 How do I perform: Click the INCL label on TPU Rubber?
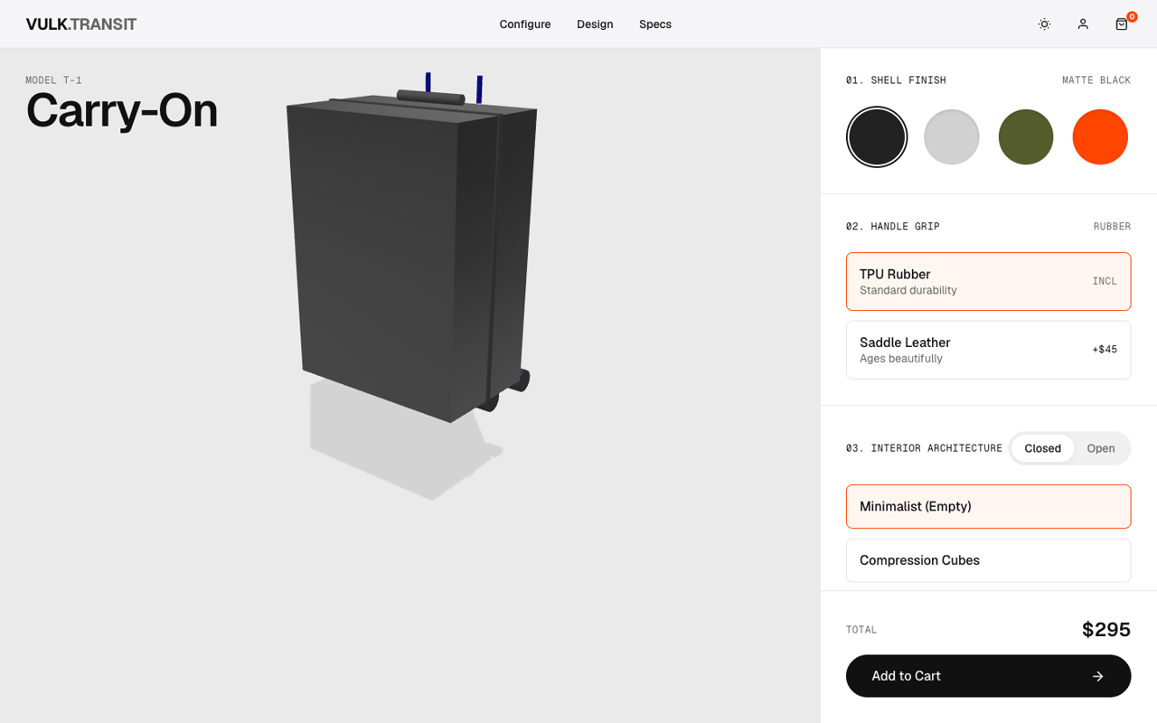click(x=1105, y=281)
